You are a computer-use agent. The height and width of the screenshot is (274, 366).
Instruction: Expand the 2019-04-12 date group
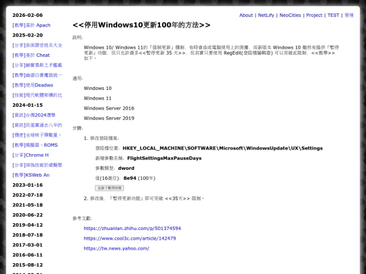28,225
